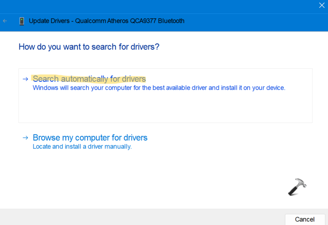The image size is (328, 225).
Task: Click the 'Windows will search your computer' description
Action: pos(159,87)
